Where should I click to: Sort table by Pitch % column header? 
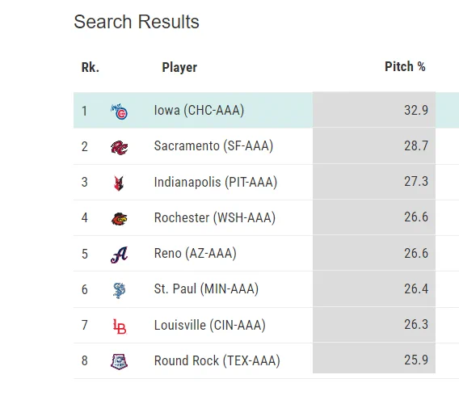click(x=405, y=67)
